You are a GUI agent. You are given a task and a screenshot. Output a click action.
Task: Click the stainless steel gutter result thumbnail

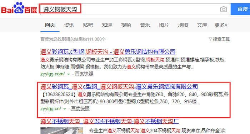[x=62, y=131]
